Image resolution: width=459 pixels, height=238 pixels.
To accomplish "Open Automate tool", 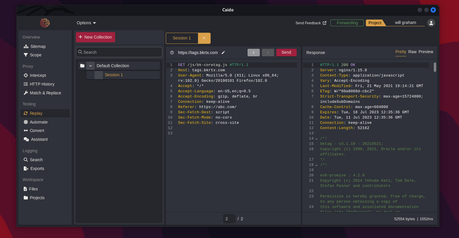I will coord(35,122).
